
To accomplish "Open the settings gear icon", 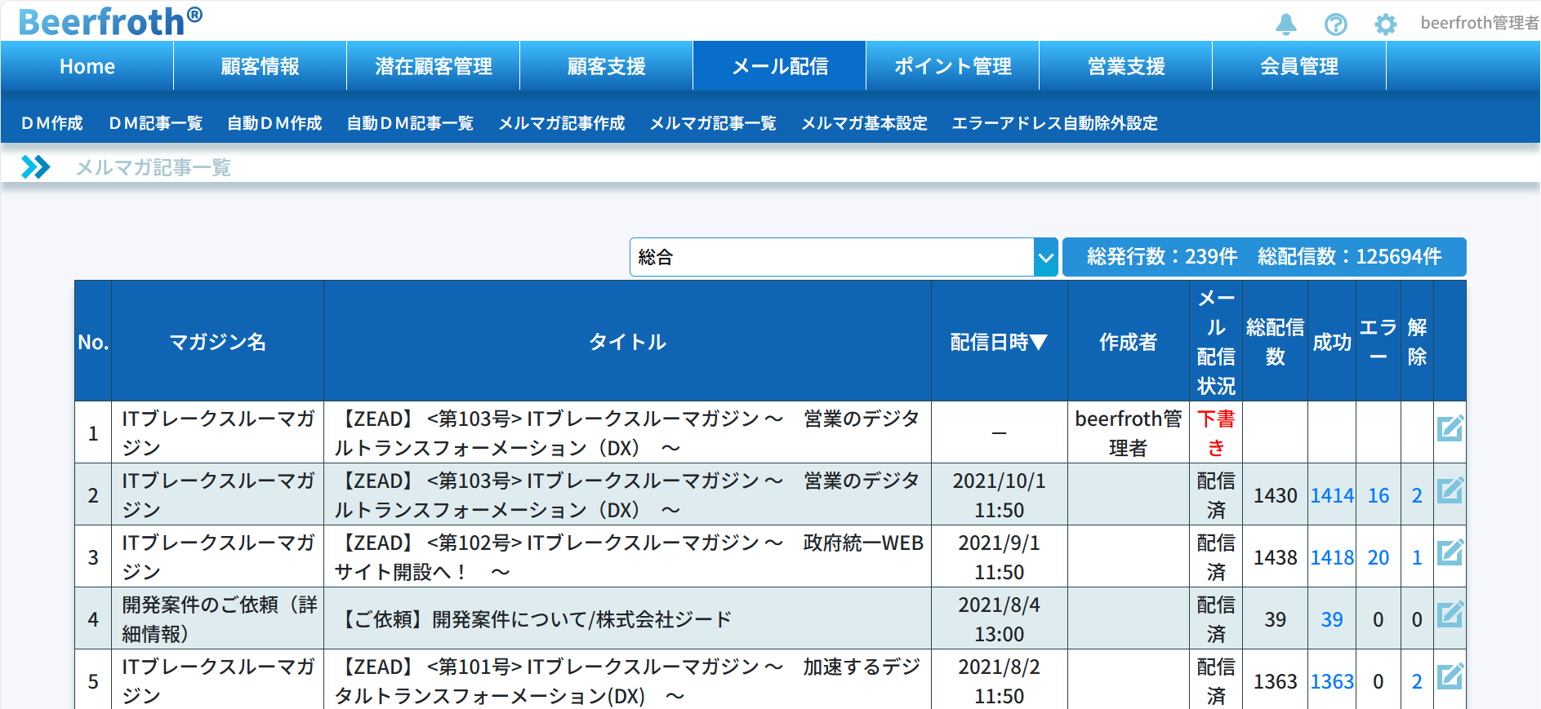I will [x=1385, y=24].
